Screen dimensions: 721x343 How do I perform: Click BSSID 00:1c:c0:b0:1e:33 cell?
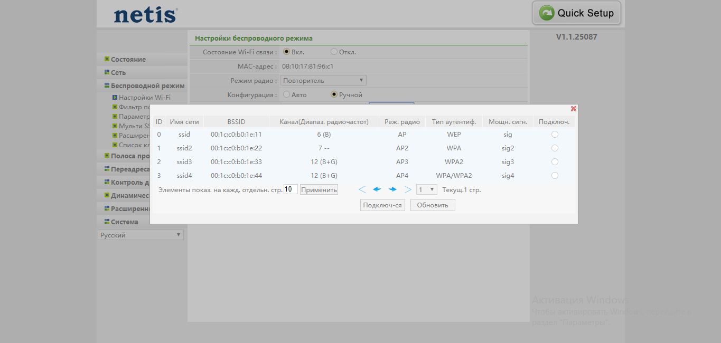[236, 162]
